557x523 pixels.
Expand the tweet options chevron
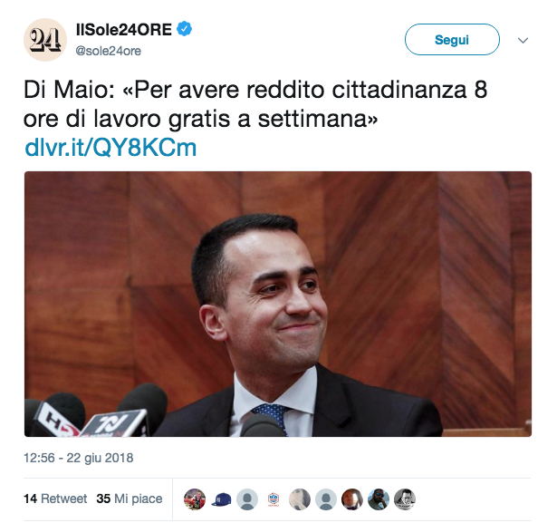(523, 40)
